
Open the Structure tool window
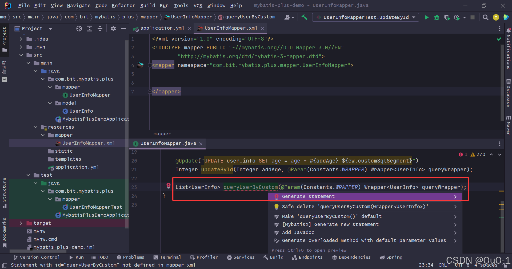tap(4, 193)
